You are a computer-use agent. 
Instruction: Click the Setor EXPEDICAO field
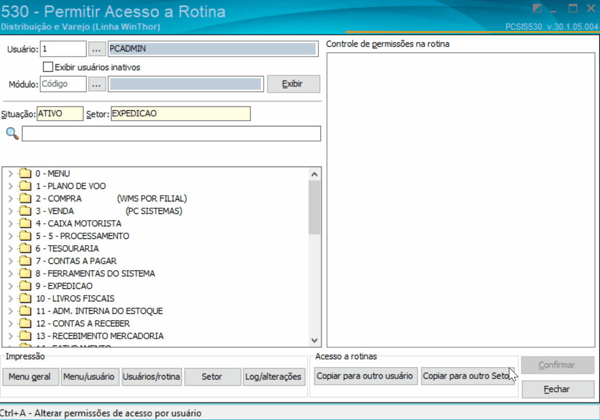coord(181,113)
